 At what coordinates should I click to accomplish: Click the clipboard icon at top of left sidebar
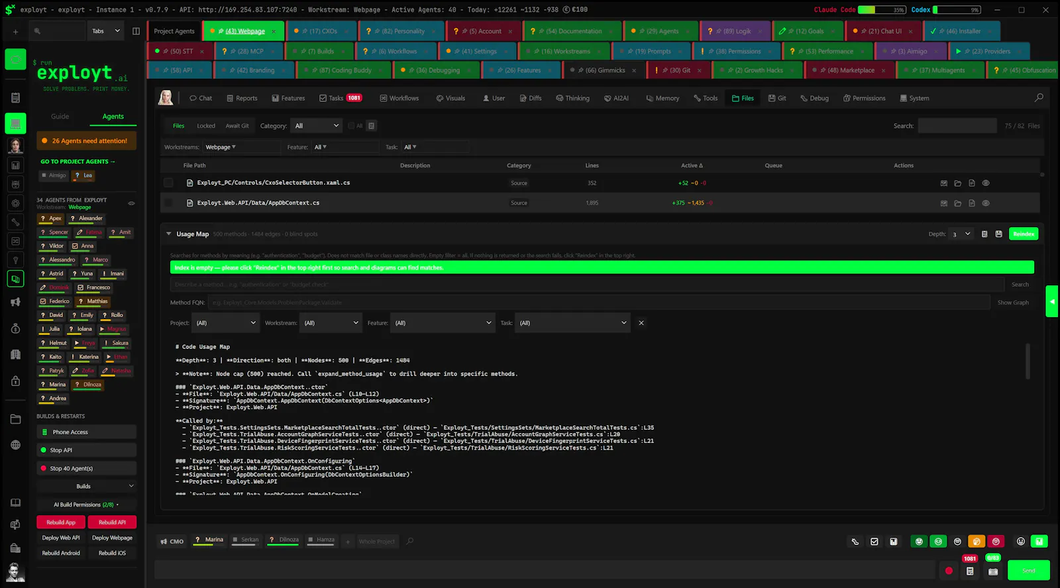pyautogui.click(x=15, y=98)
